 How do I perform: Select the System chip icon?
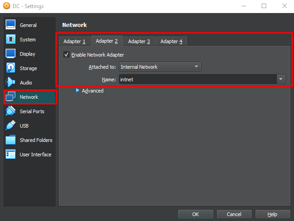(x=11, y=40)
